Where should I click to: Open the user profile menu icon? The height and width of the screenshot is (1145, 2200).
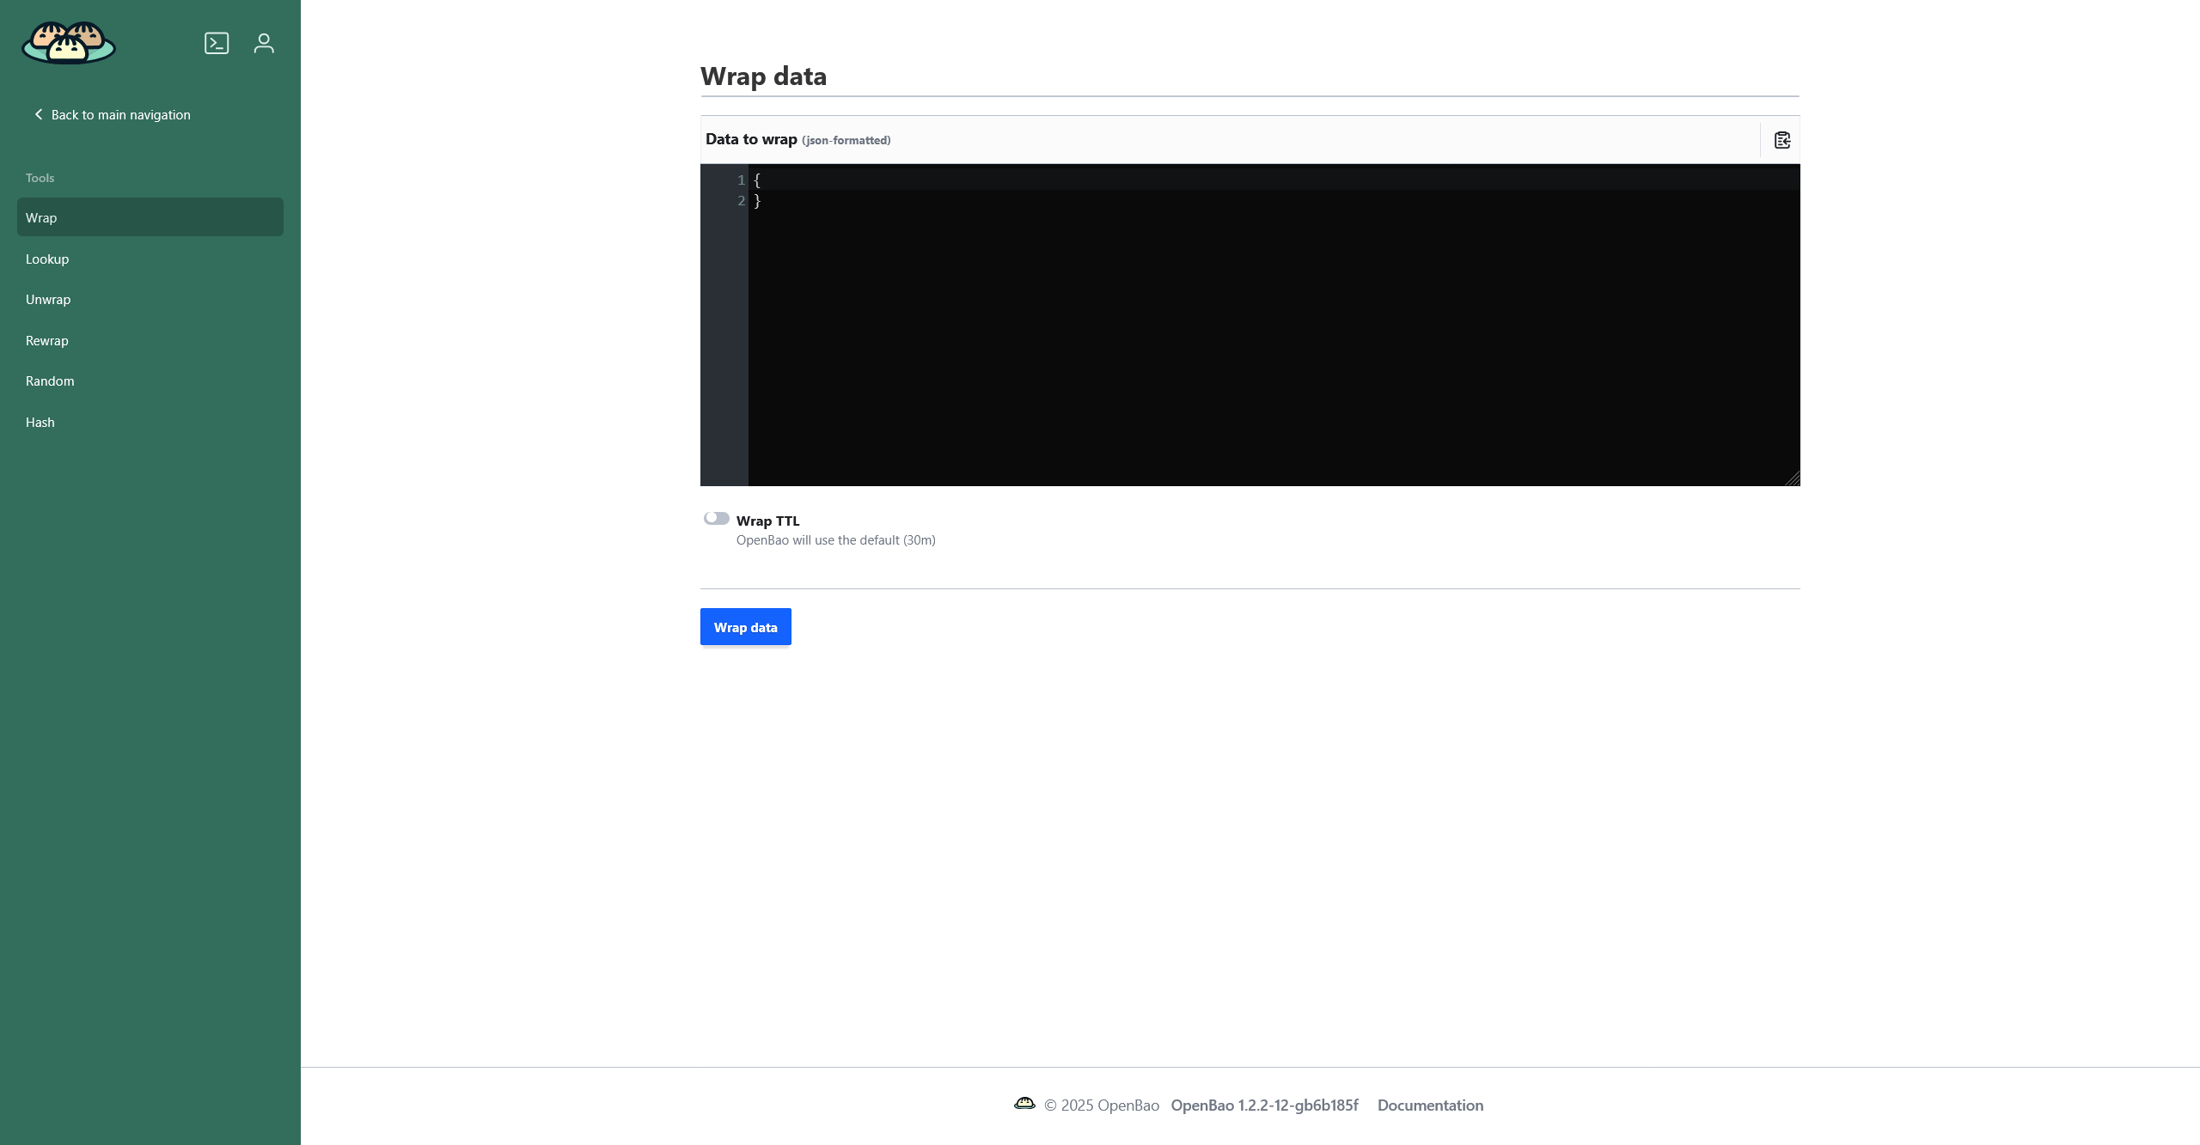click(264, 43)
